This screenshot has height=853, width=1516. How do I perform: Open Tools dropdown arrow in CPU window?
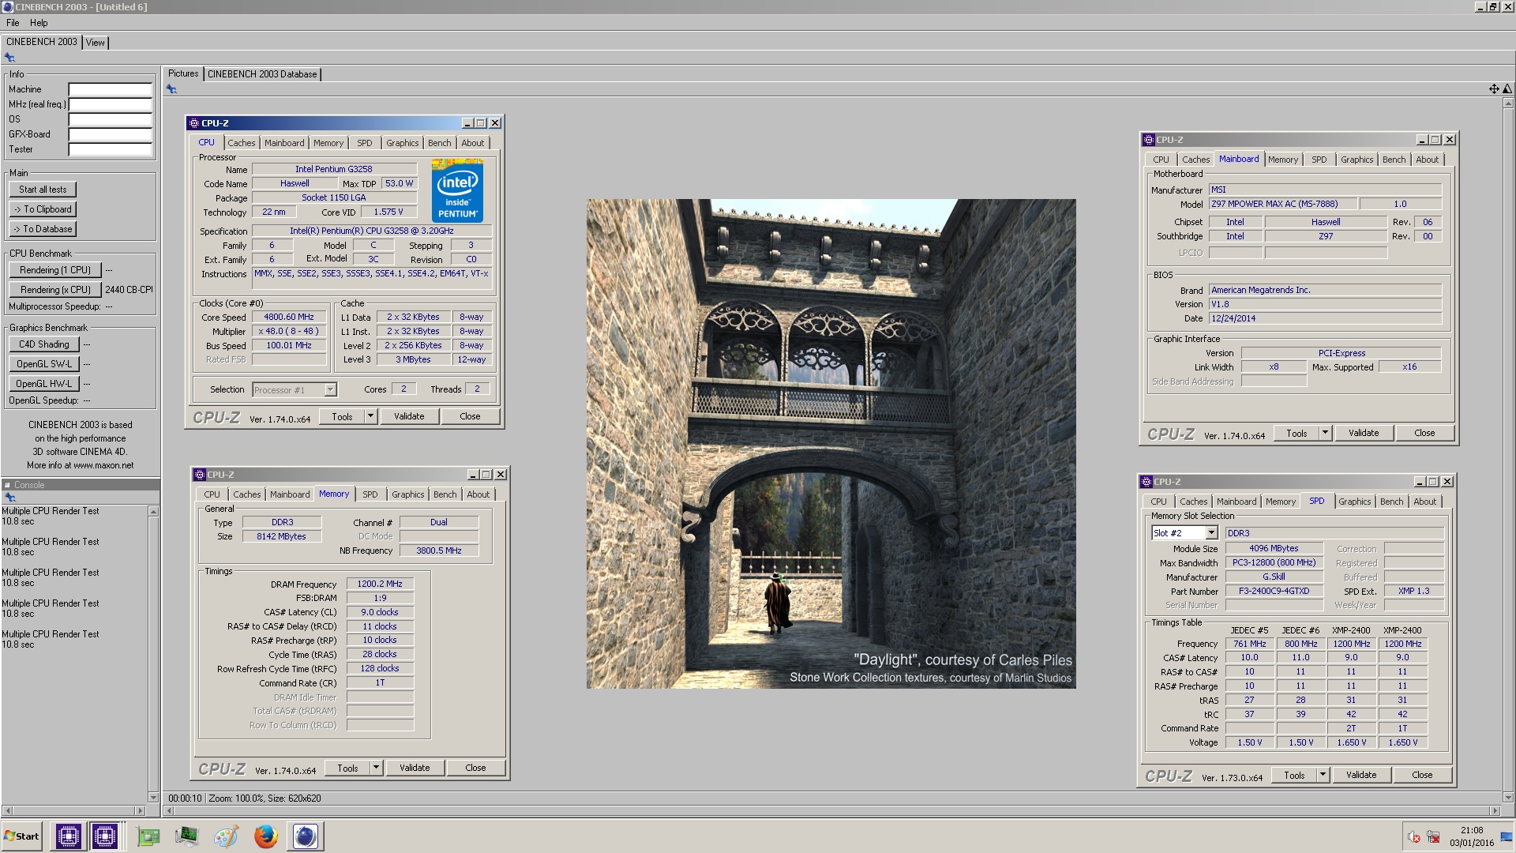point(370,416)
